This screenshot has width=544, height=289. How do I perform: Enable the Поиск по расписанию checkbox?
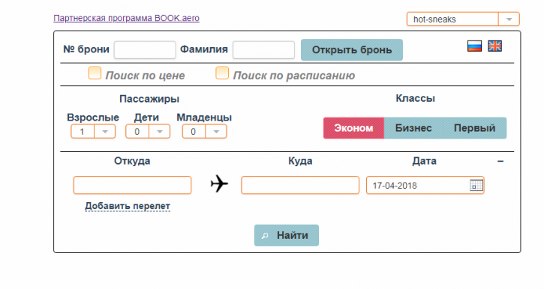coord(222,73)
